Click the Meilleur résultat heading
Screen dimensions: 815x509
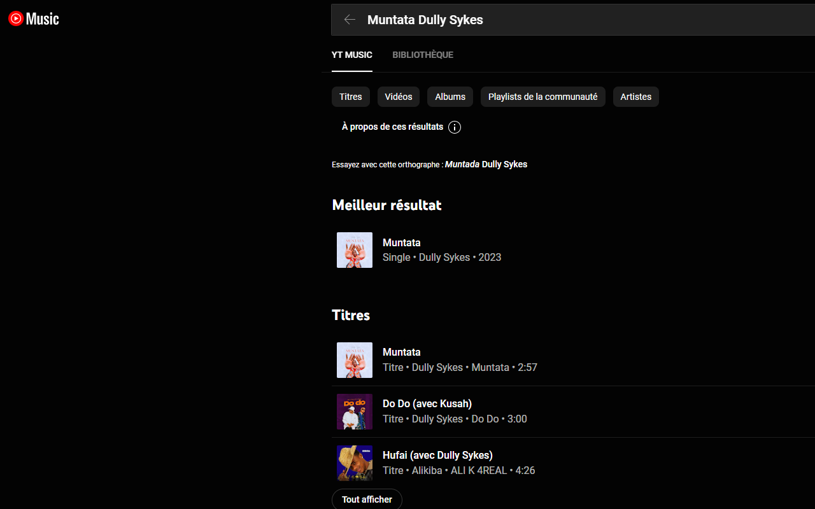point(386,205)
